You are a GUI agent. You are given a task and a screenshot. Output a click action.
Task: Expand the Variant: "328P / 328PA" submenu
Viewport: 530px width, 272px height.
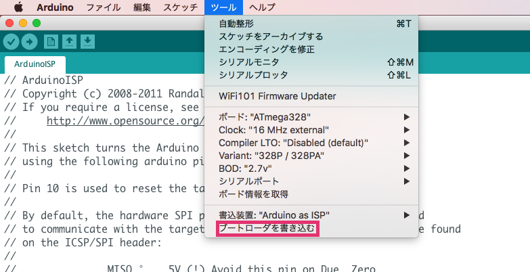[311, 156]
